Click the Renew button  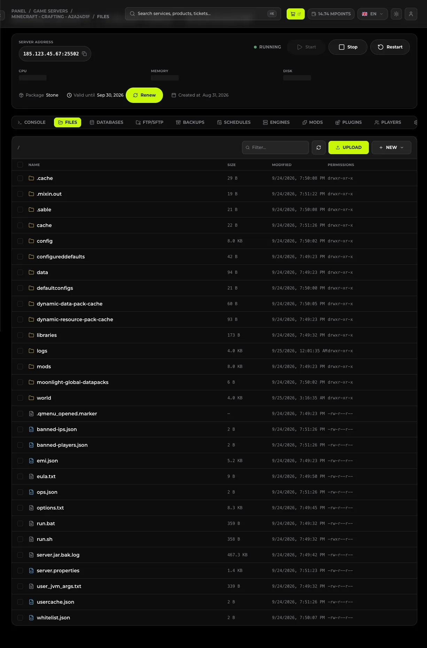point(144,95)
